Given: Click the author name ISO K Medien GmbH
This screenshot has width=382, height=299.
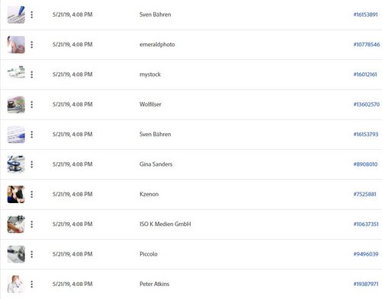Looking at the screenshot, I should click(x=165, y=224).
